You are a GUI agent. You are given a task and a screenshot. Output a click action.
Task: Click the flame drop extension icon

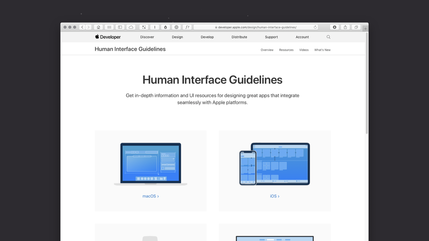(x=166, y=27)
